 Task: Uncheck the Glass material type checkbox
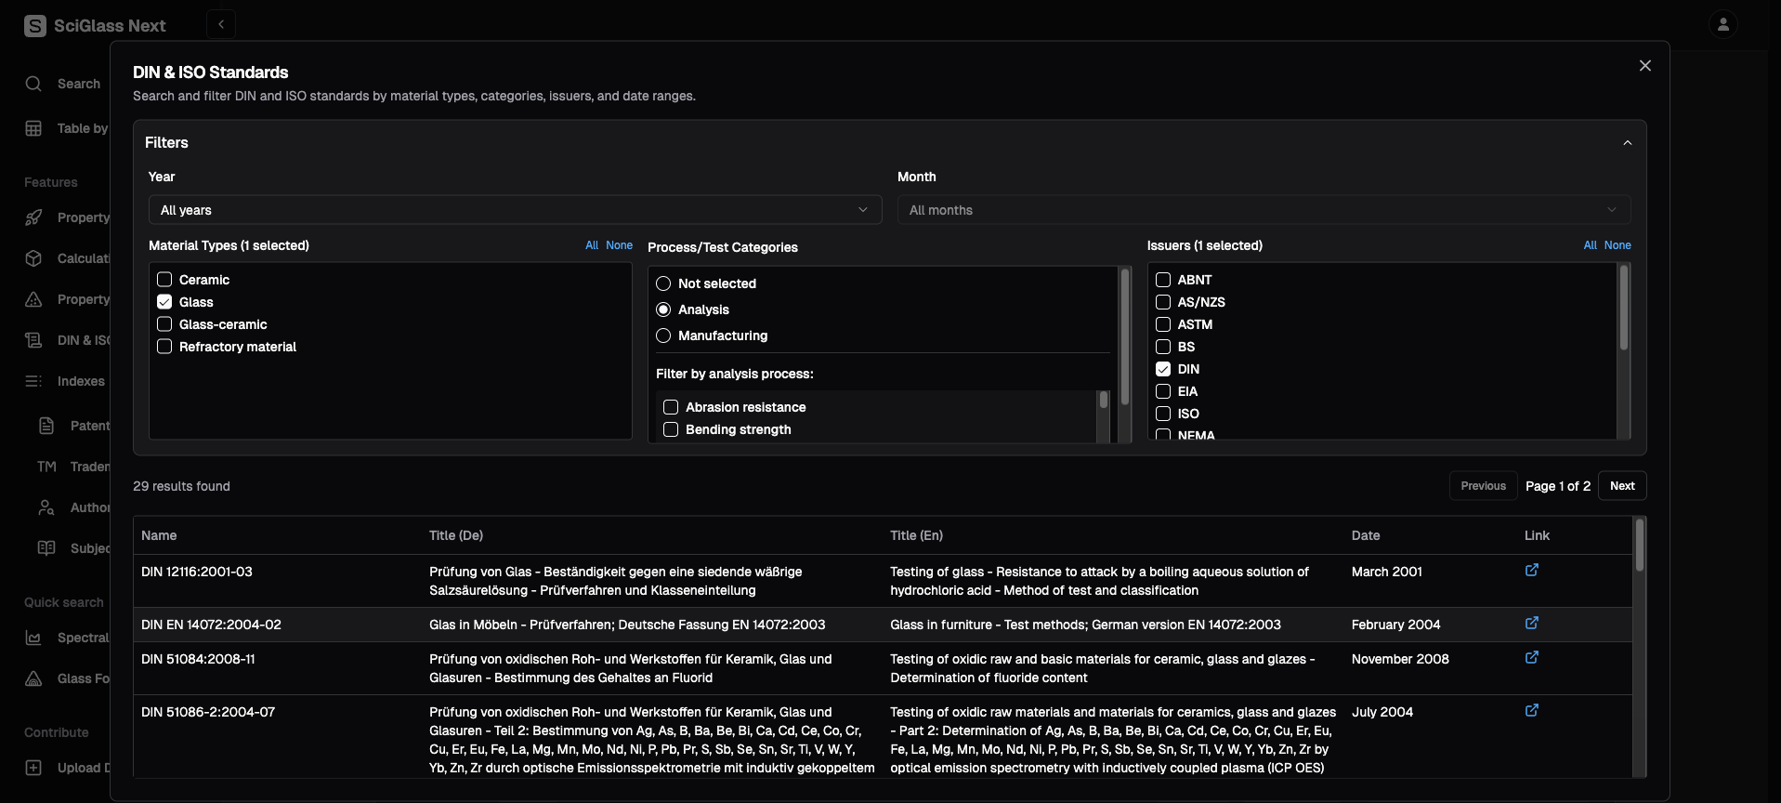click(164, 302)
